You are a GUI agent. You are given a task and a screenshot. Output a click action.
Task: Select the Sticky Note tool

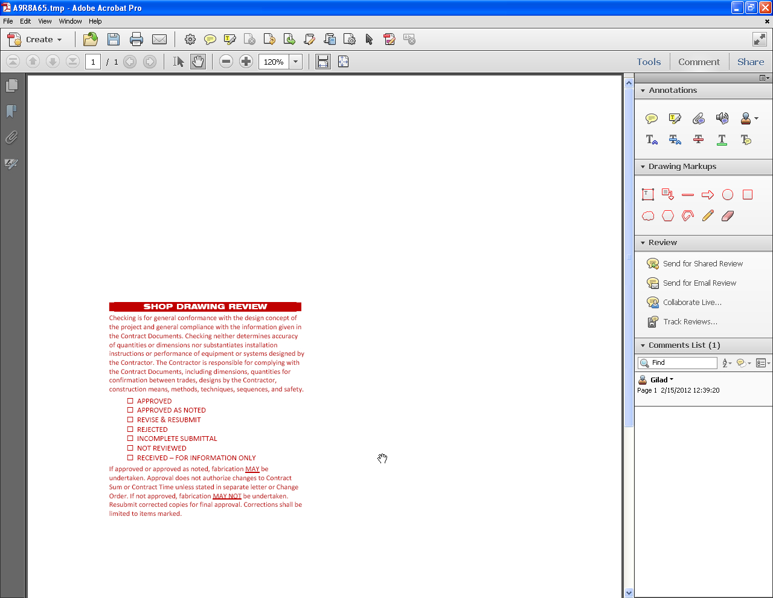(x=651, y=118)
